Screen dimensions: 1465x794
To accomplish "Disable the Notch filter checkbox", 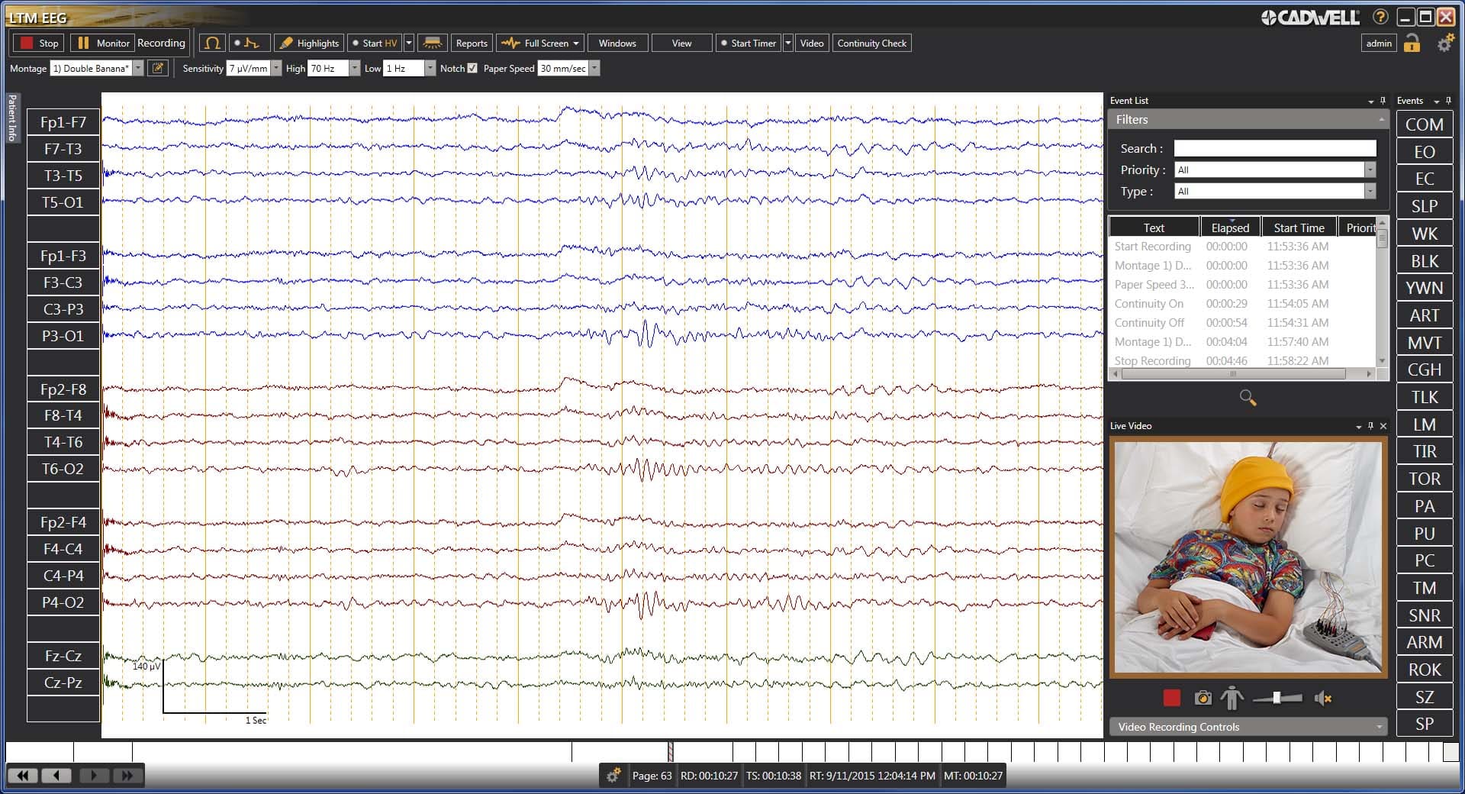I will 473,68.
